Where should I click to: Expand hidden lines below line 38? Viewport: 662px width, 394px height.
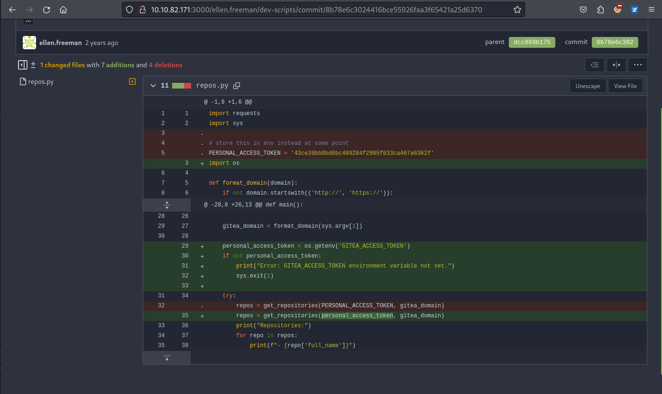coord(166,357)
